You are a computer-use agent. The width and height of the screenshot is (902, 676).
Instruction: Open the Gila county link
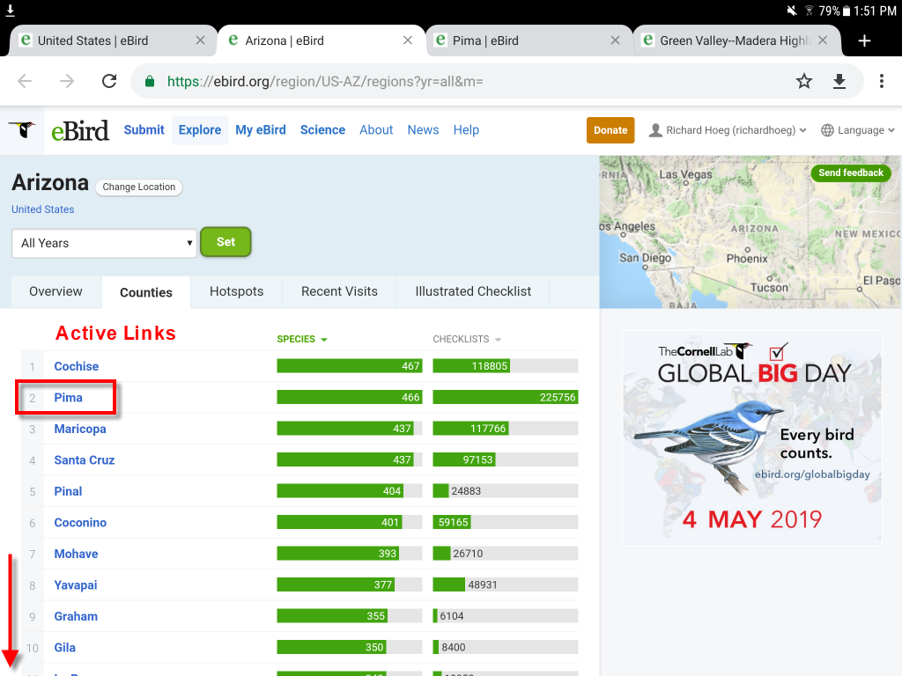[64, 647]
